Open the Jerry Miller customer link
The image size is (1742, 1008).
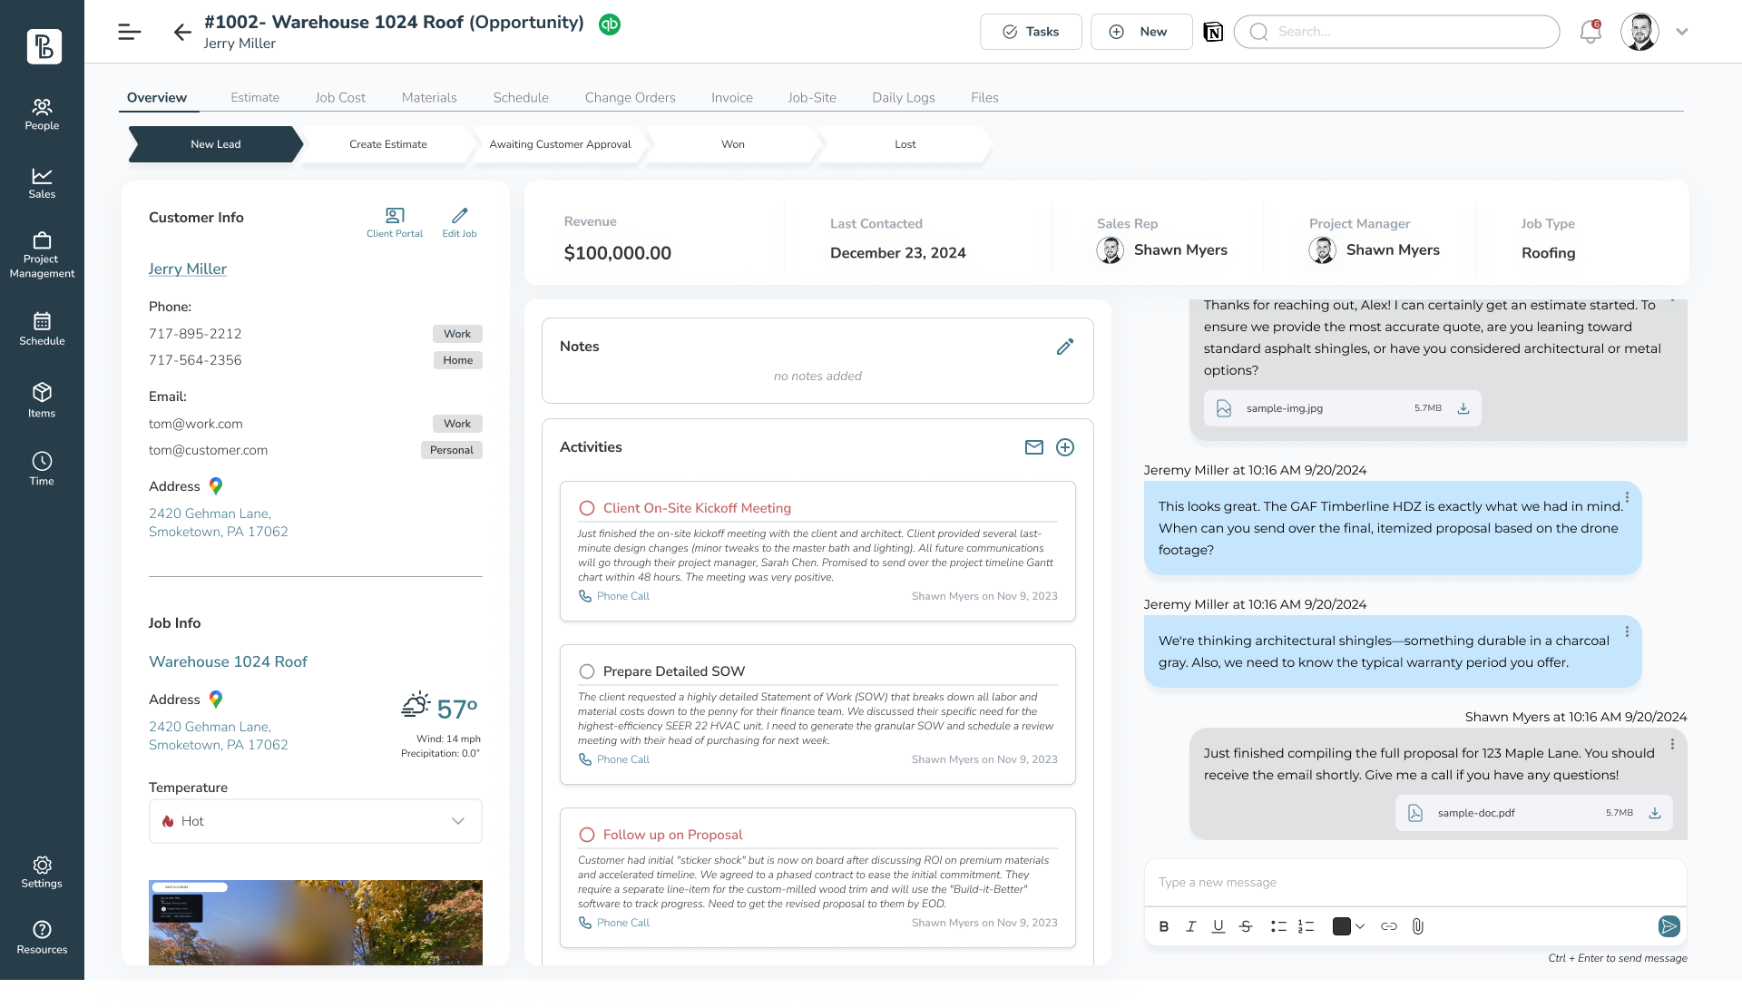[x=188, y=269]
